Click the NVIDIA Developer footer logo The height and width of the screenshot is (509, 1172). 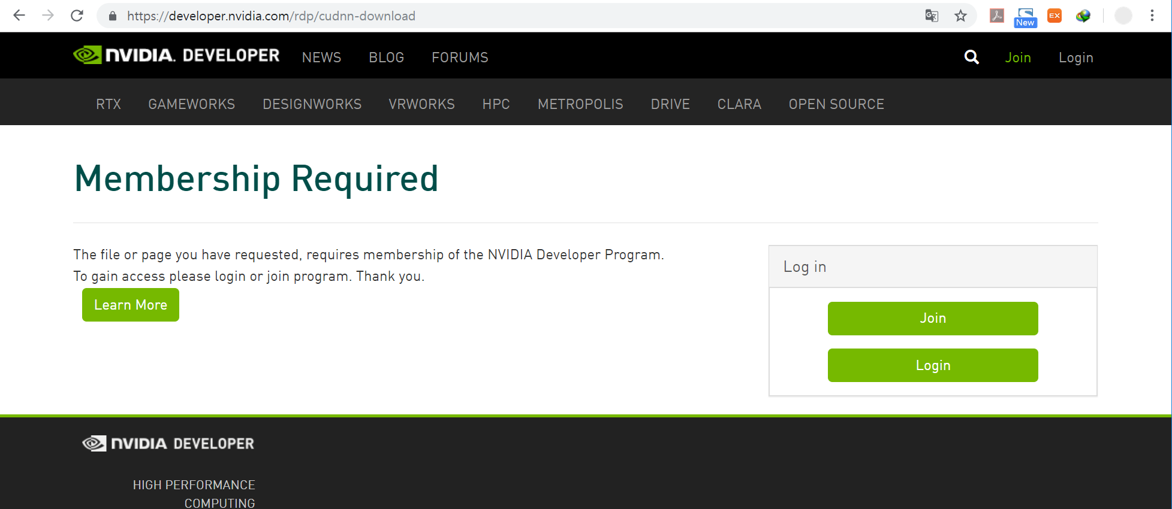[x=168, y=443]
